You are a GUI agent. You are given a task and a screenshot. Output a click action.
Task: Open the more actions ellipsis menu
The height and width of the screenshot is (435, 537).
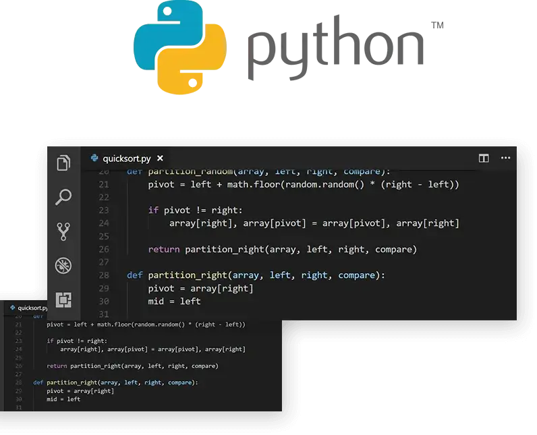[x=505, y=158]
